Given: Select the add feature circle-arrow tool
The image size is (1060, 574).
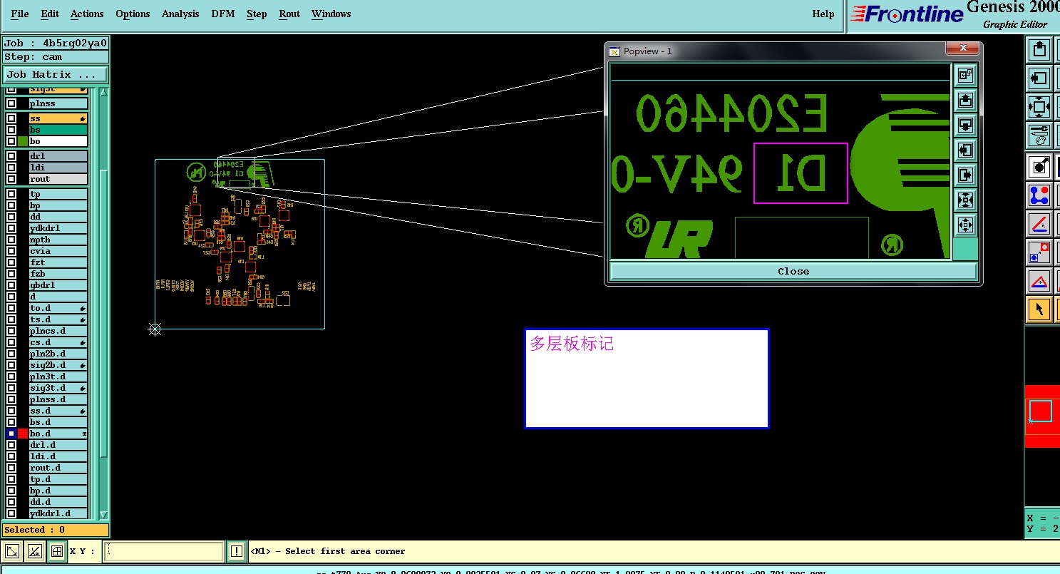Looking at the screenshot, I should click(x=1039, y=167).
